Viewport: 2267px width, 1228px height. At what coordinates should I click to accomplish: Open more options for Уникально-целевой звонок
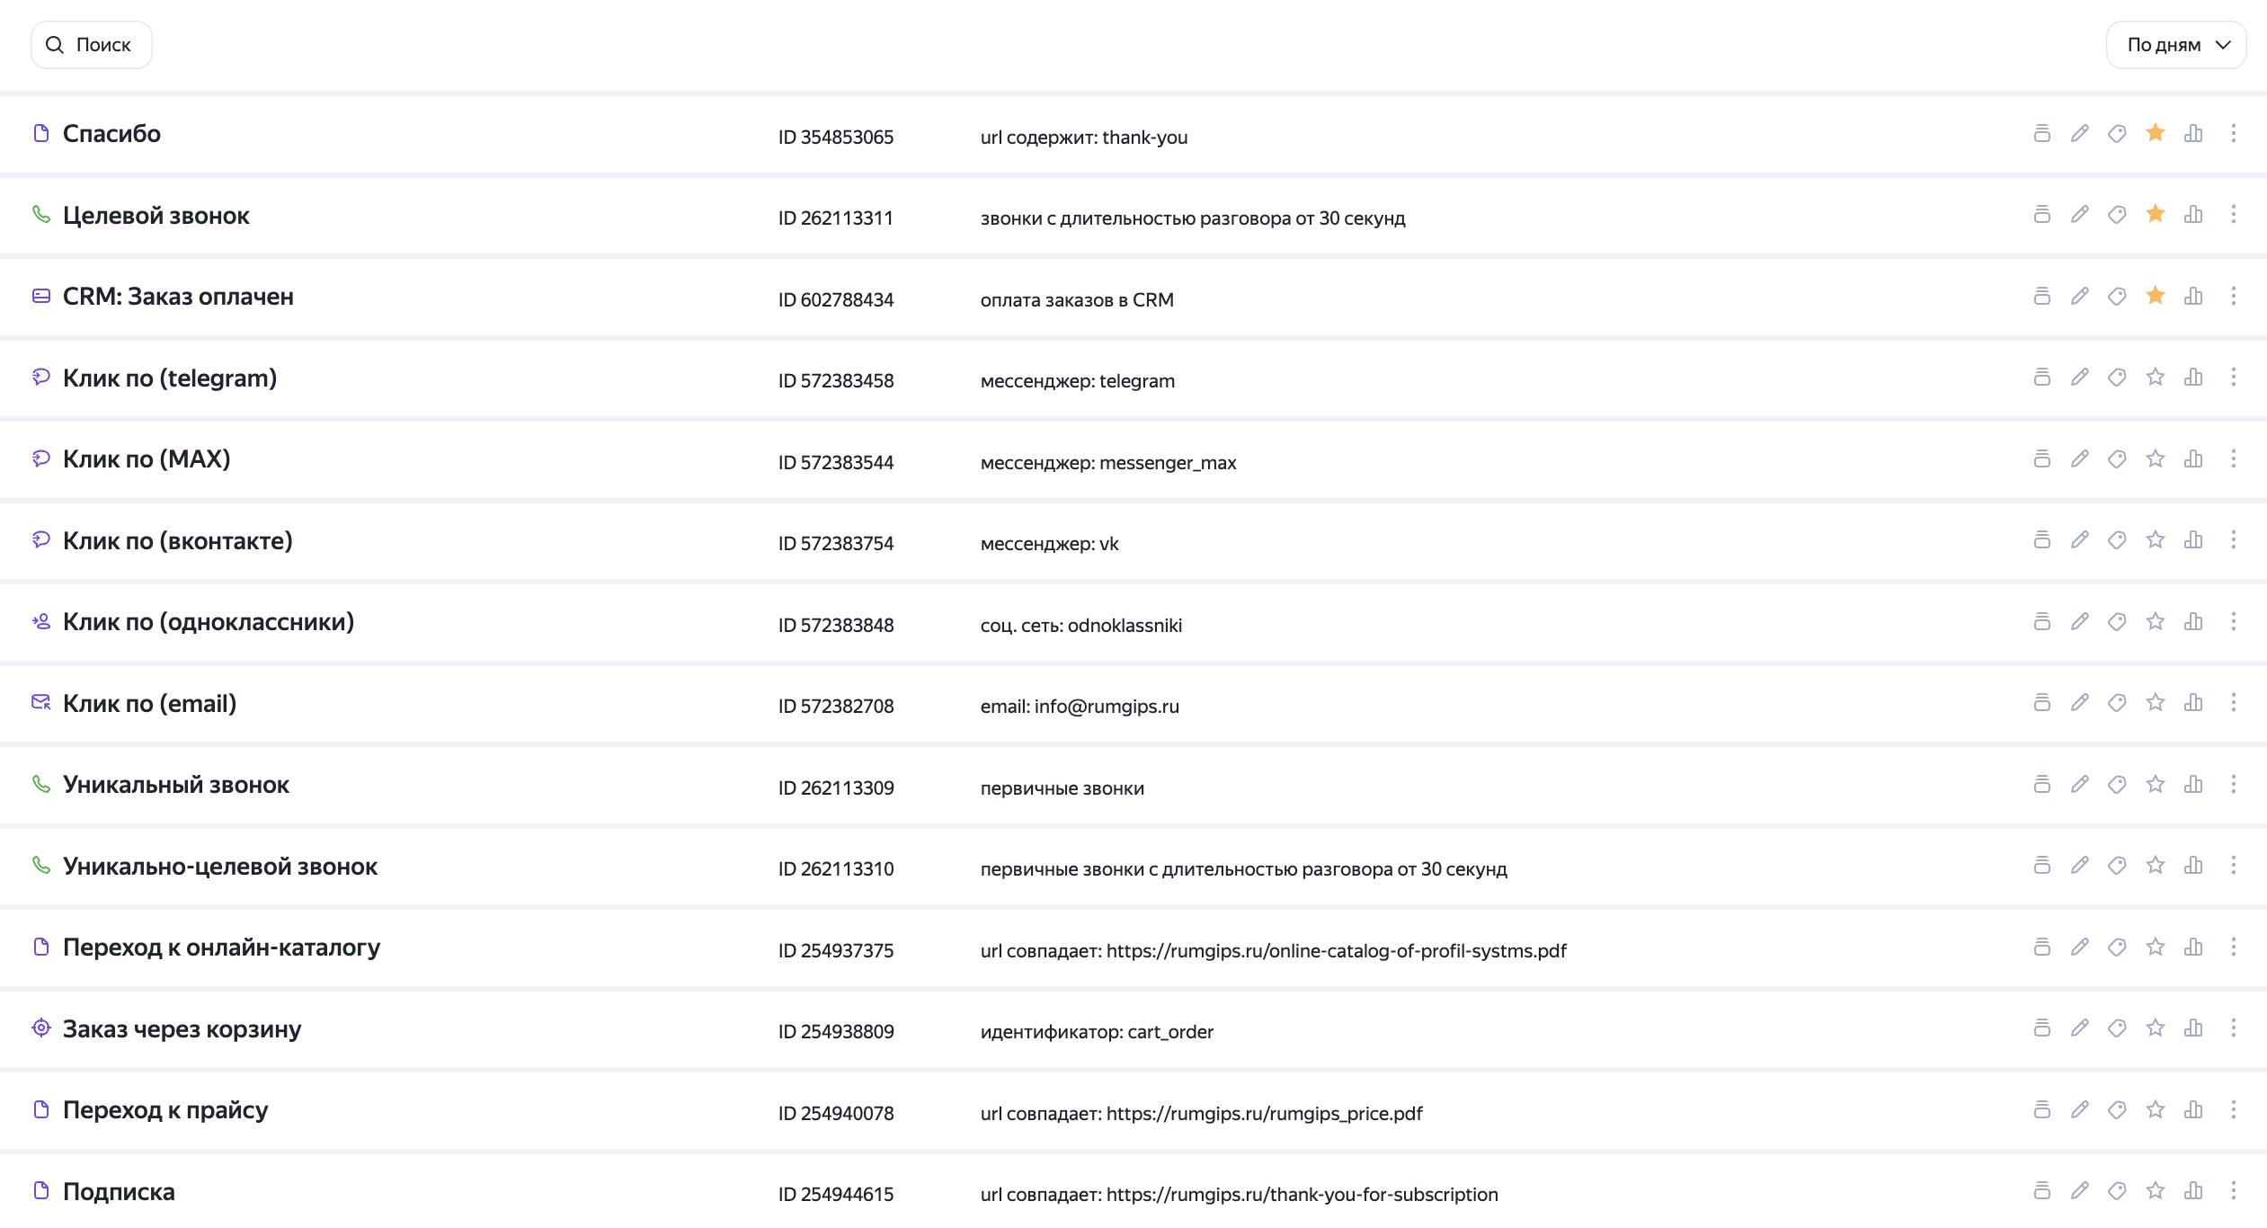click(2233, 865)
